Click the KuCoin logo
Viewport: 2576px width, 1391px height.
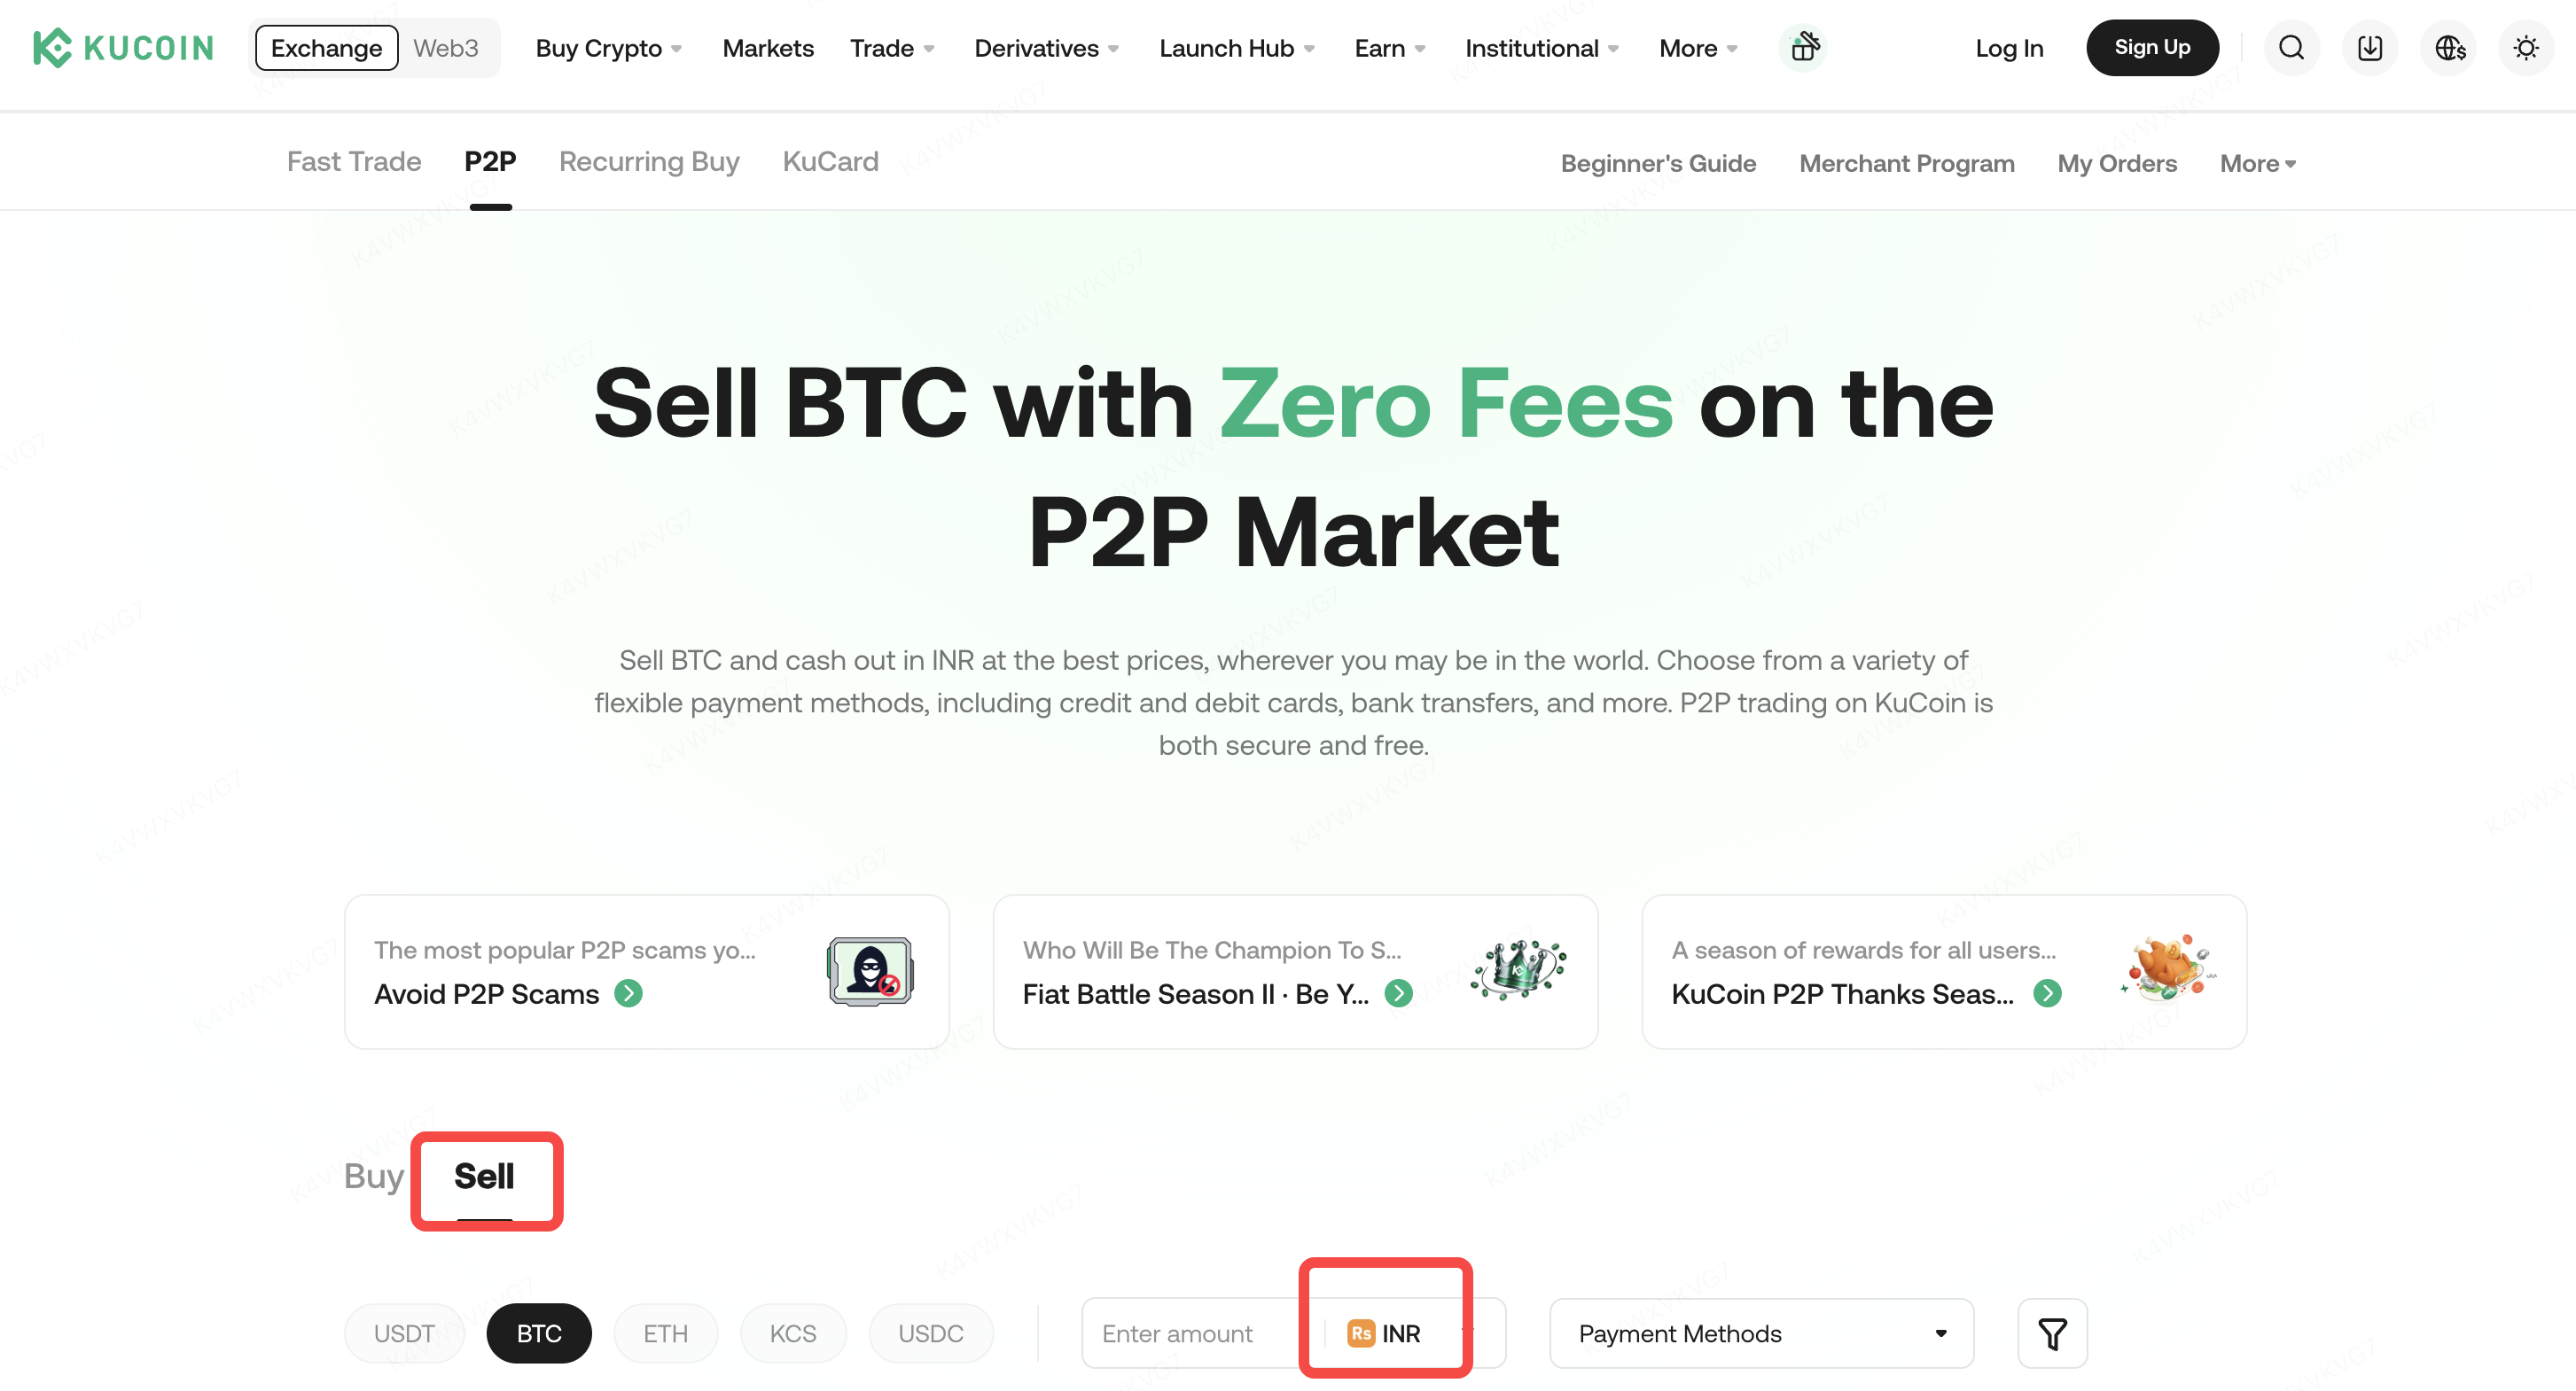click(123, 48)
